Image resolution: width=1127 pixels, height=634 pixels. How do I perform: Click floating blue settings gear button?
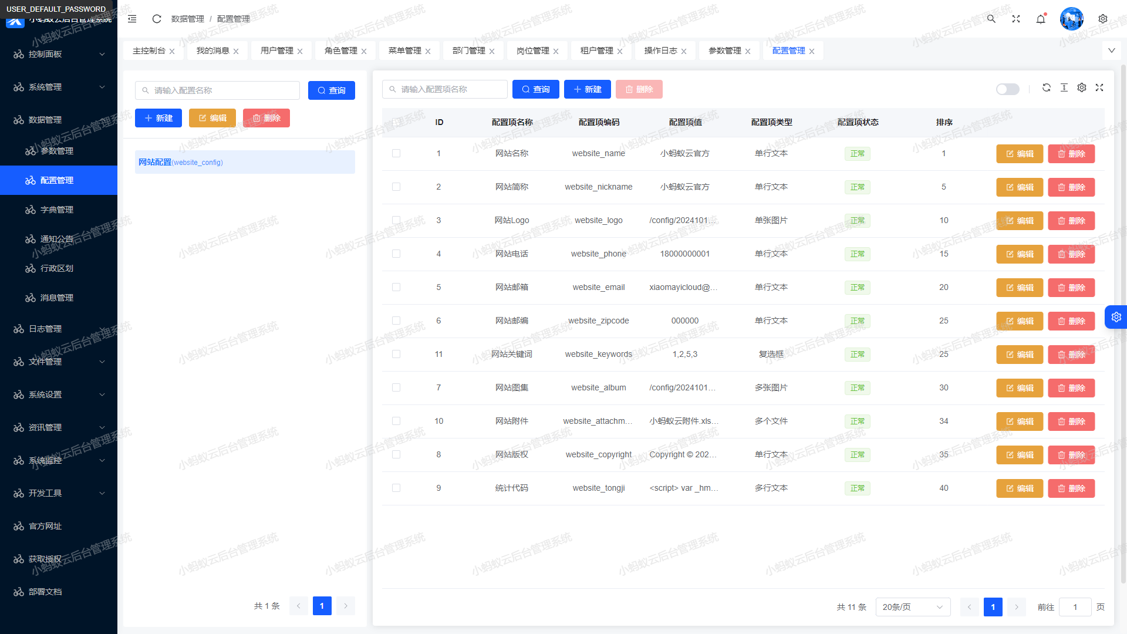[1116, 317]
